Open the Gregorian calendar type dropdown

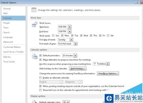(x=81, y=82)
